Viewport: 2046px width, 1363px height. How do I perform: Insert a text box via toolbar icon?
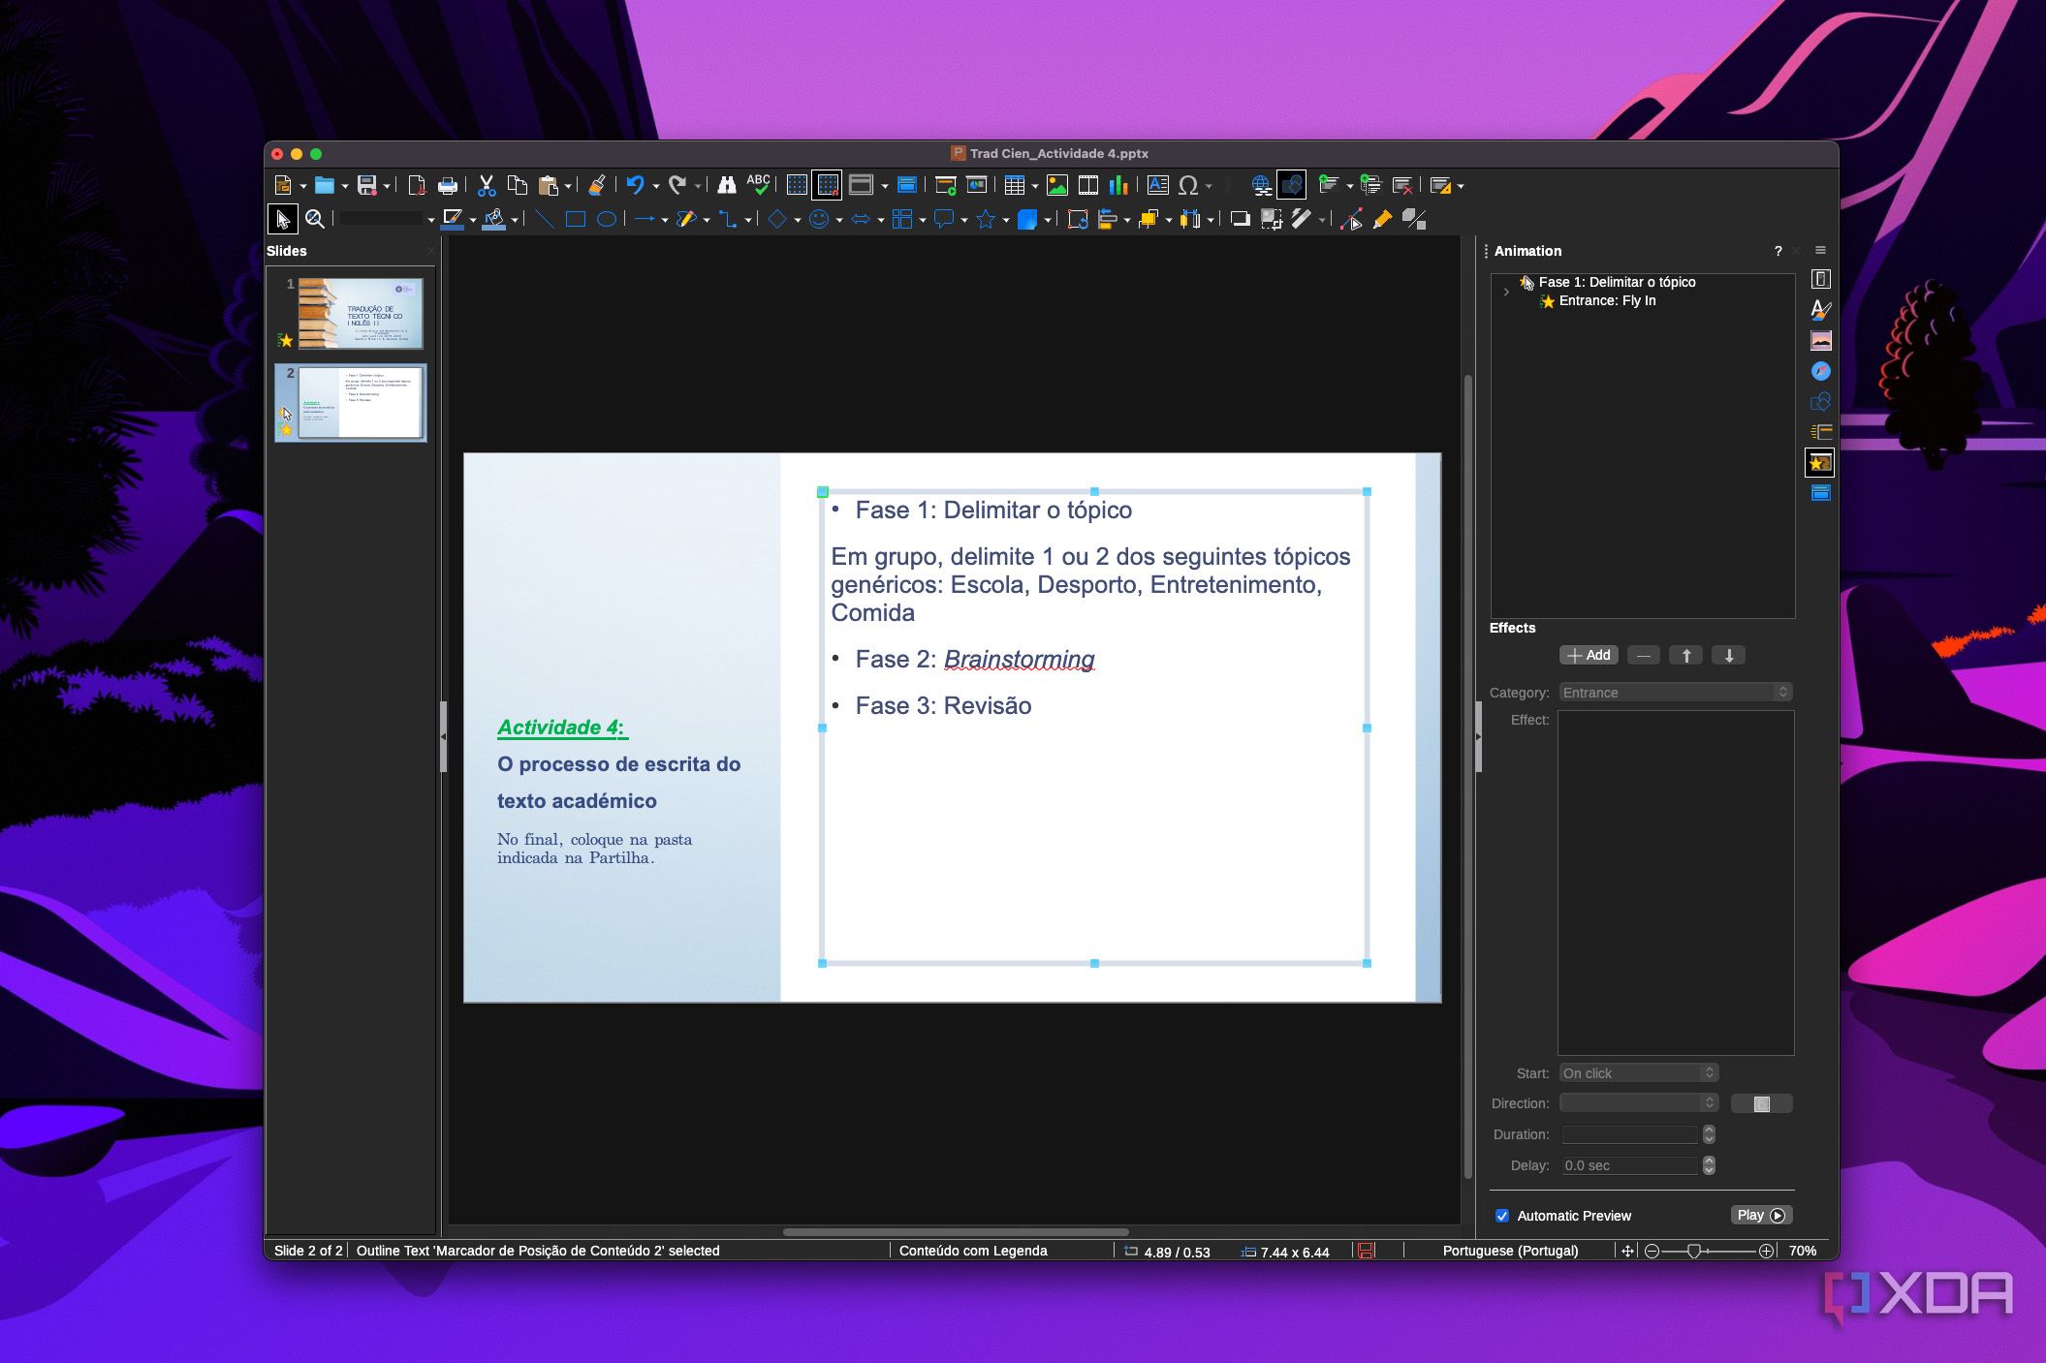1157,185
